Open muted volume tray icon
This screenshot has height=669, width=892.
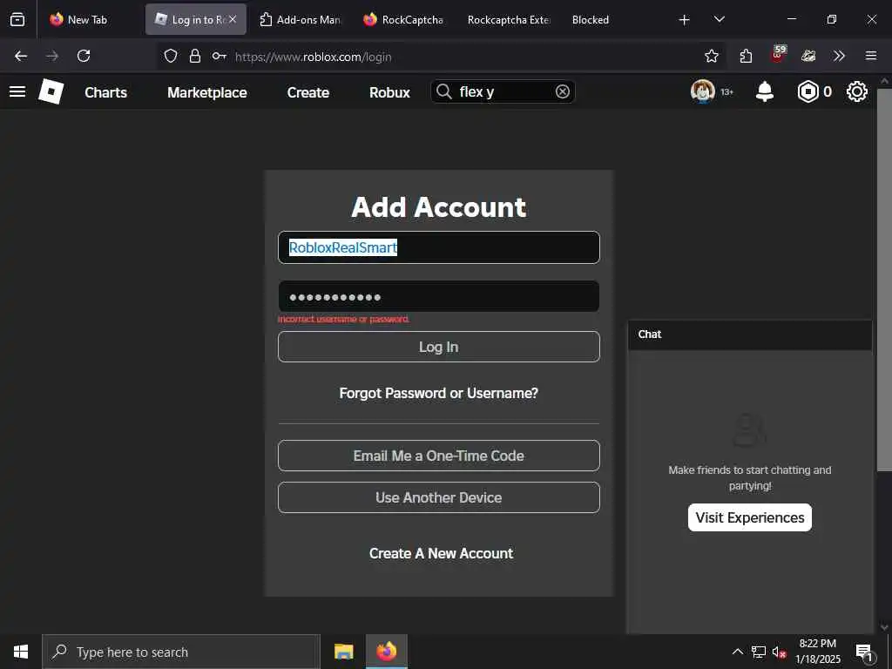click(x=779, y=652)
